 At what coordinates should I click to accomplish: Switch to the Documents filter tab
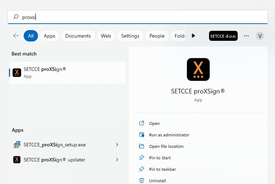coord(78,36)
